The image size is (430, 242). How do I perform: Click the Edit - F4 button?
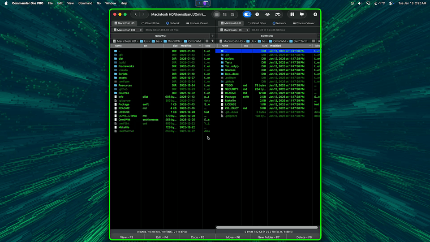[x=162, y=237]
